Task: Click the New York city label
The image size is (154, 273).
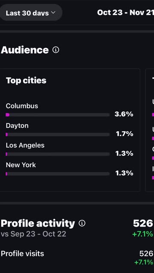Action: pos(21,165)
